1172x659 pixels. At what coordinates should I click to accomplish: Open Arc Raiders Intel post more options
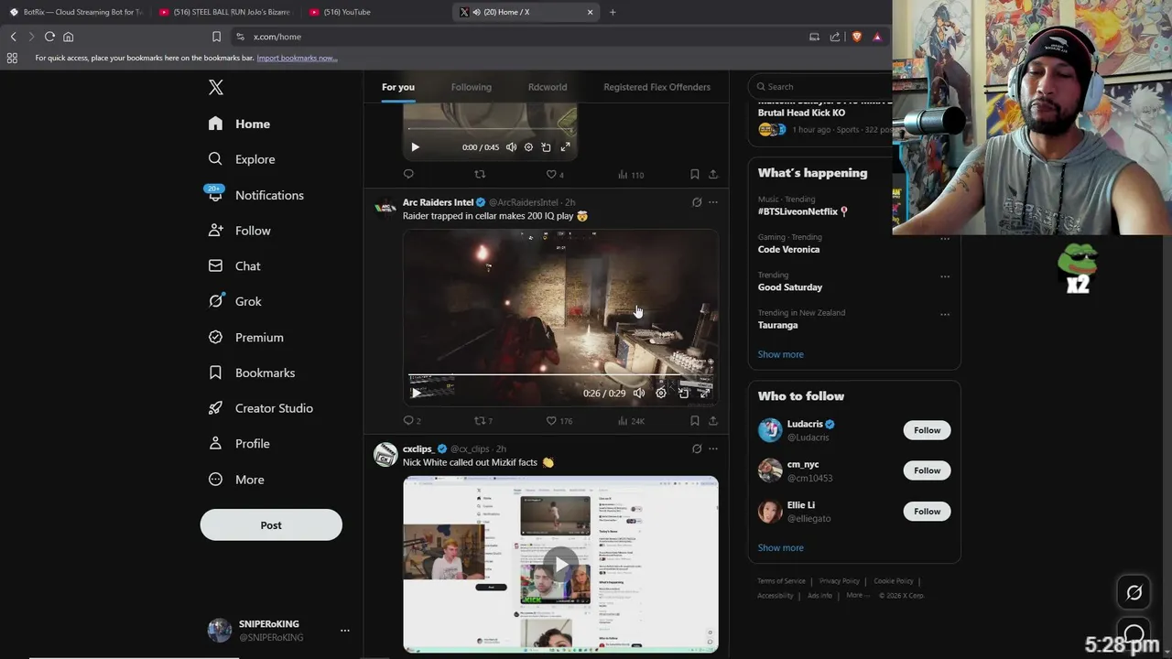click(x=713, y=202)
